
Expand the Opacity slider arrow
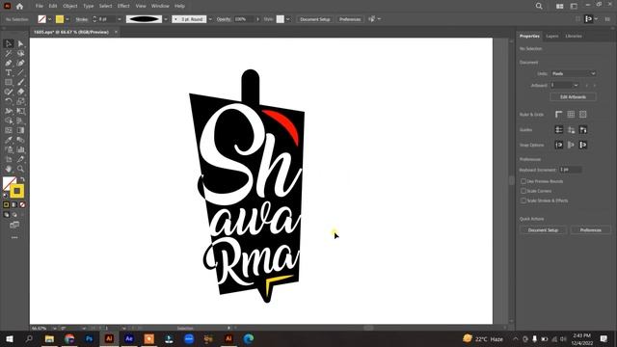point(257,19)
